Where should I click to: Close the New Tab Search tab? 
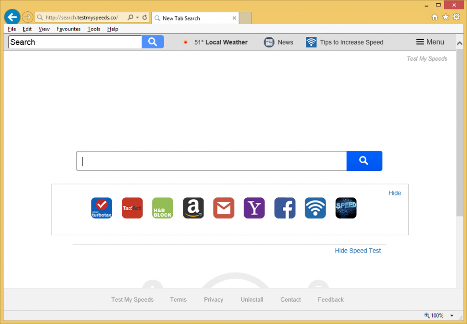[x=234, y=18]
